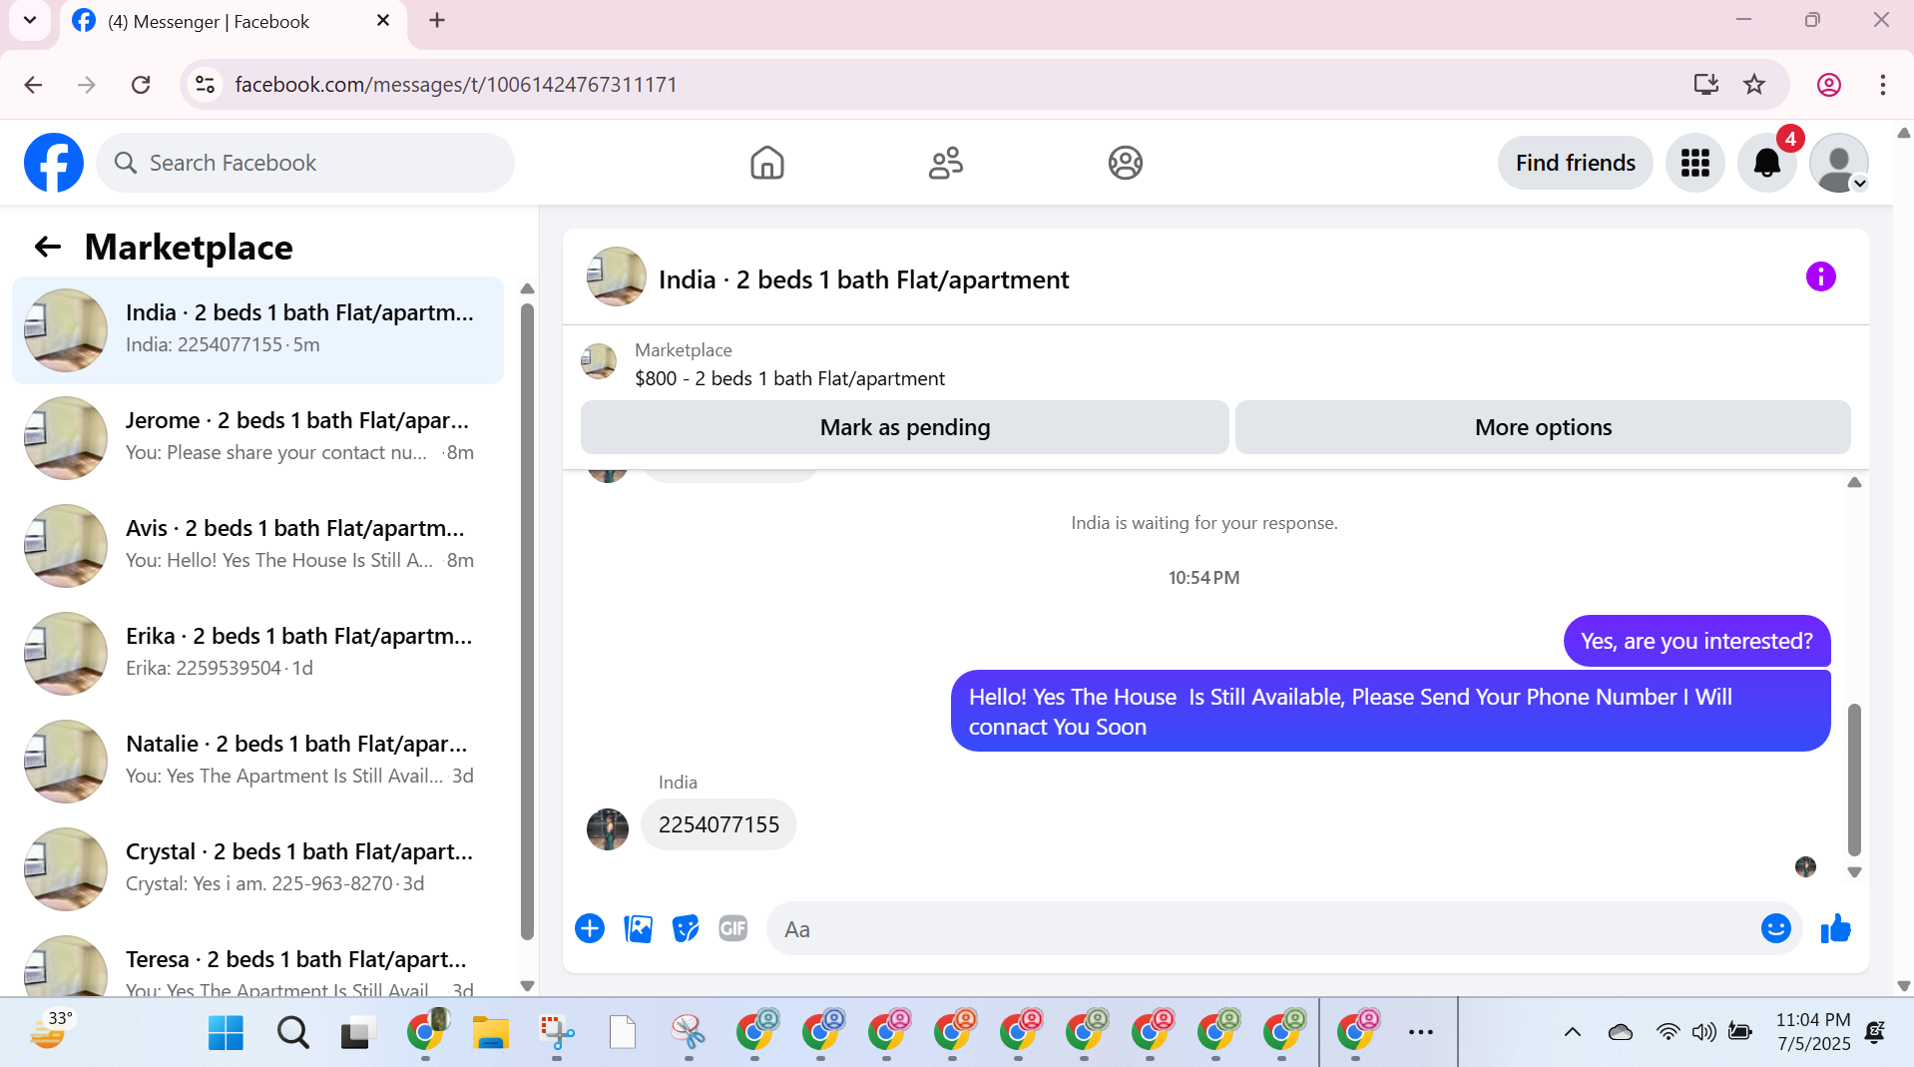Click Mark as pending
Screen dimensions: 1914x1067
click(x=904, y=427)
